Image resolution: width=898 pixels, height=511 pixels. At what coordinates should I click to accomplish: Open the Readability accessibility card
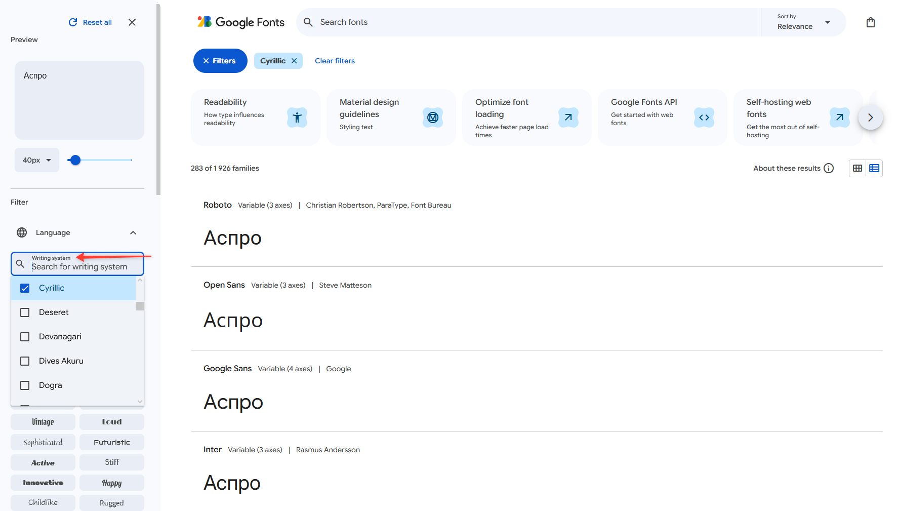pyautogui.click(x=255, y=117)
